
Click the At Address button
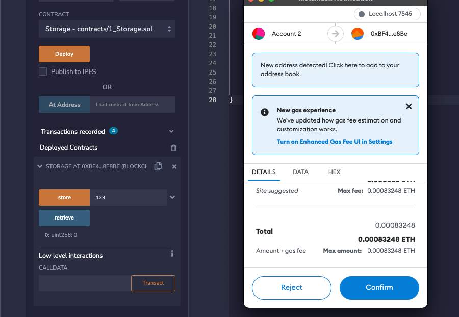click(x=64, y=105)
